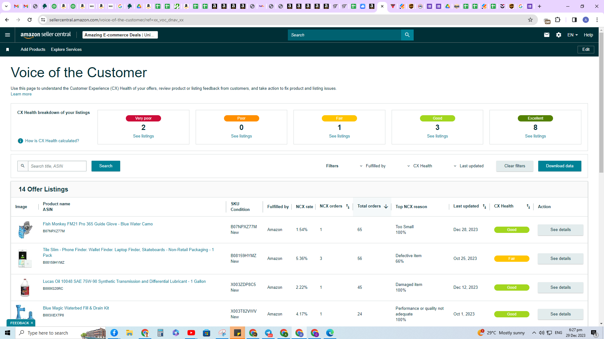See listings under Good
Image resolution: width=604 pixels, height=339 pixels.
tap(437, 136)
